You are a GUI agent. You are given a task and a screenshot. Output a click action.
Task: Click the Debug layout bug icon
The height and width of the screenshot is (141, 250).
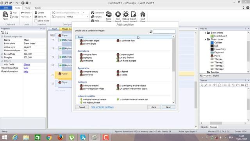pos(126,14)
